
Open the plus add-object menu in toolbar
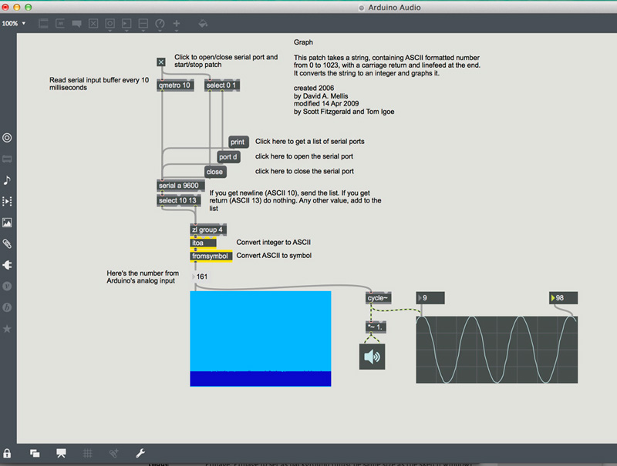(x=177, y=24)
